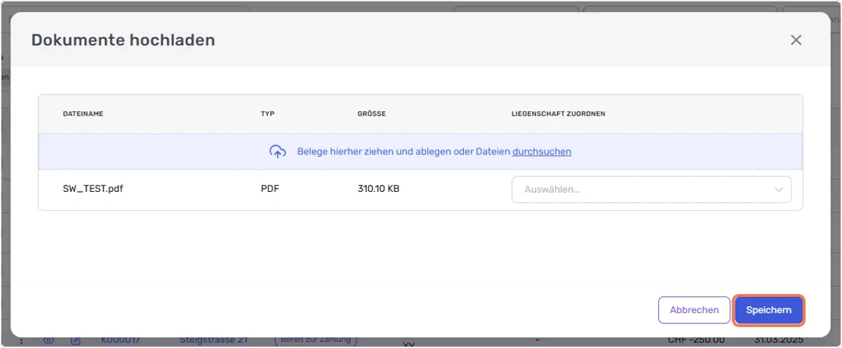Click the chevron arrow of Auswählen combo box
The width and height of the screenshot is (842, 348).
[778, 190]
